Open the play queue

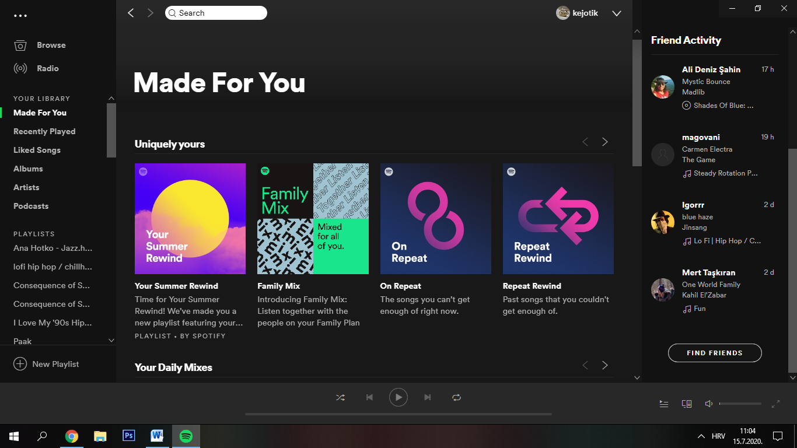664,404
